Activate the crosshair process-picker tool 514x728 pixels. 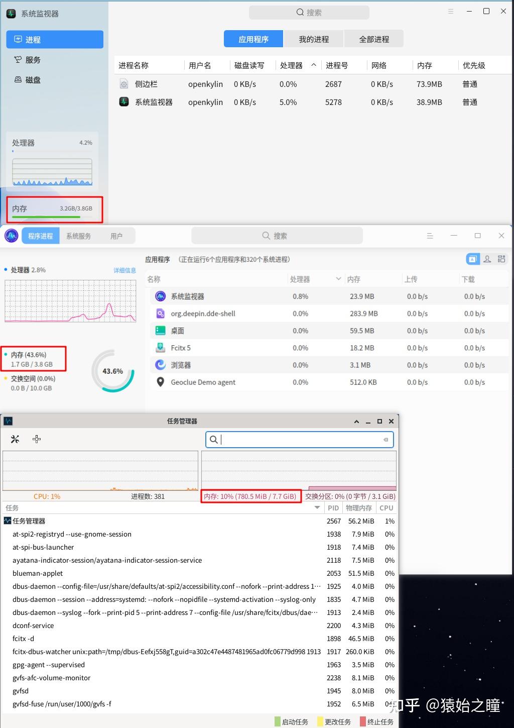(37, 439)
